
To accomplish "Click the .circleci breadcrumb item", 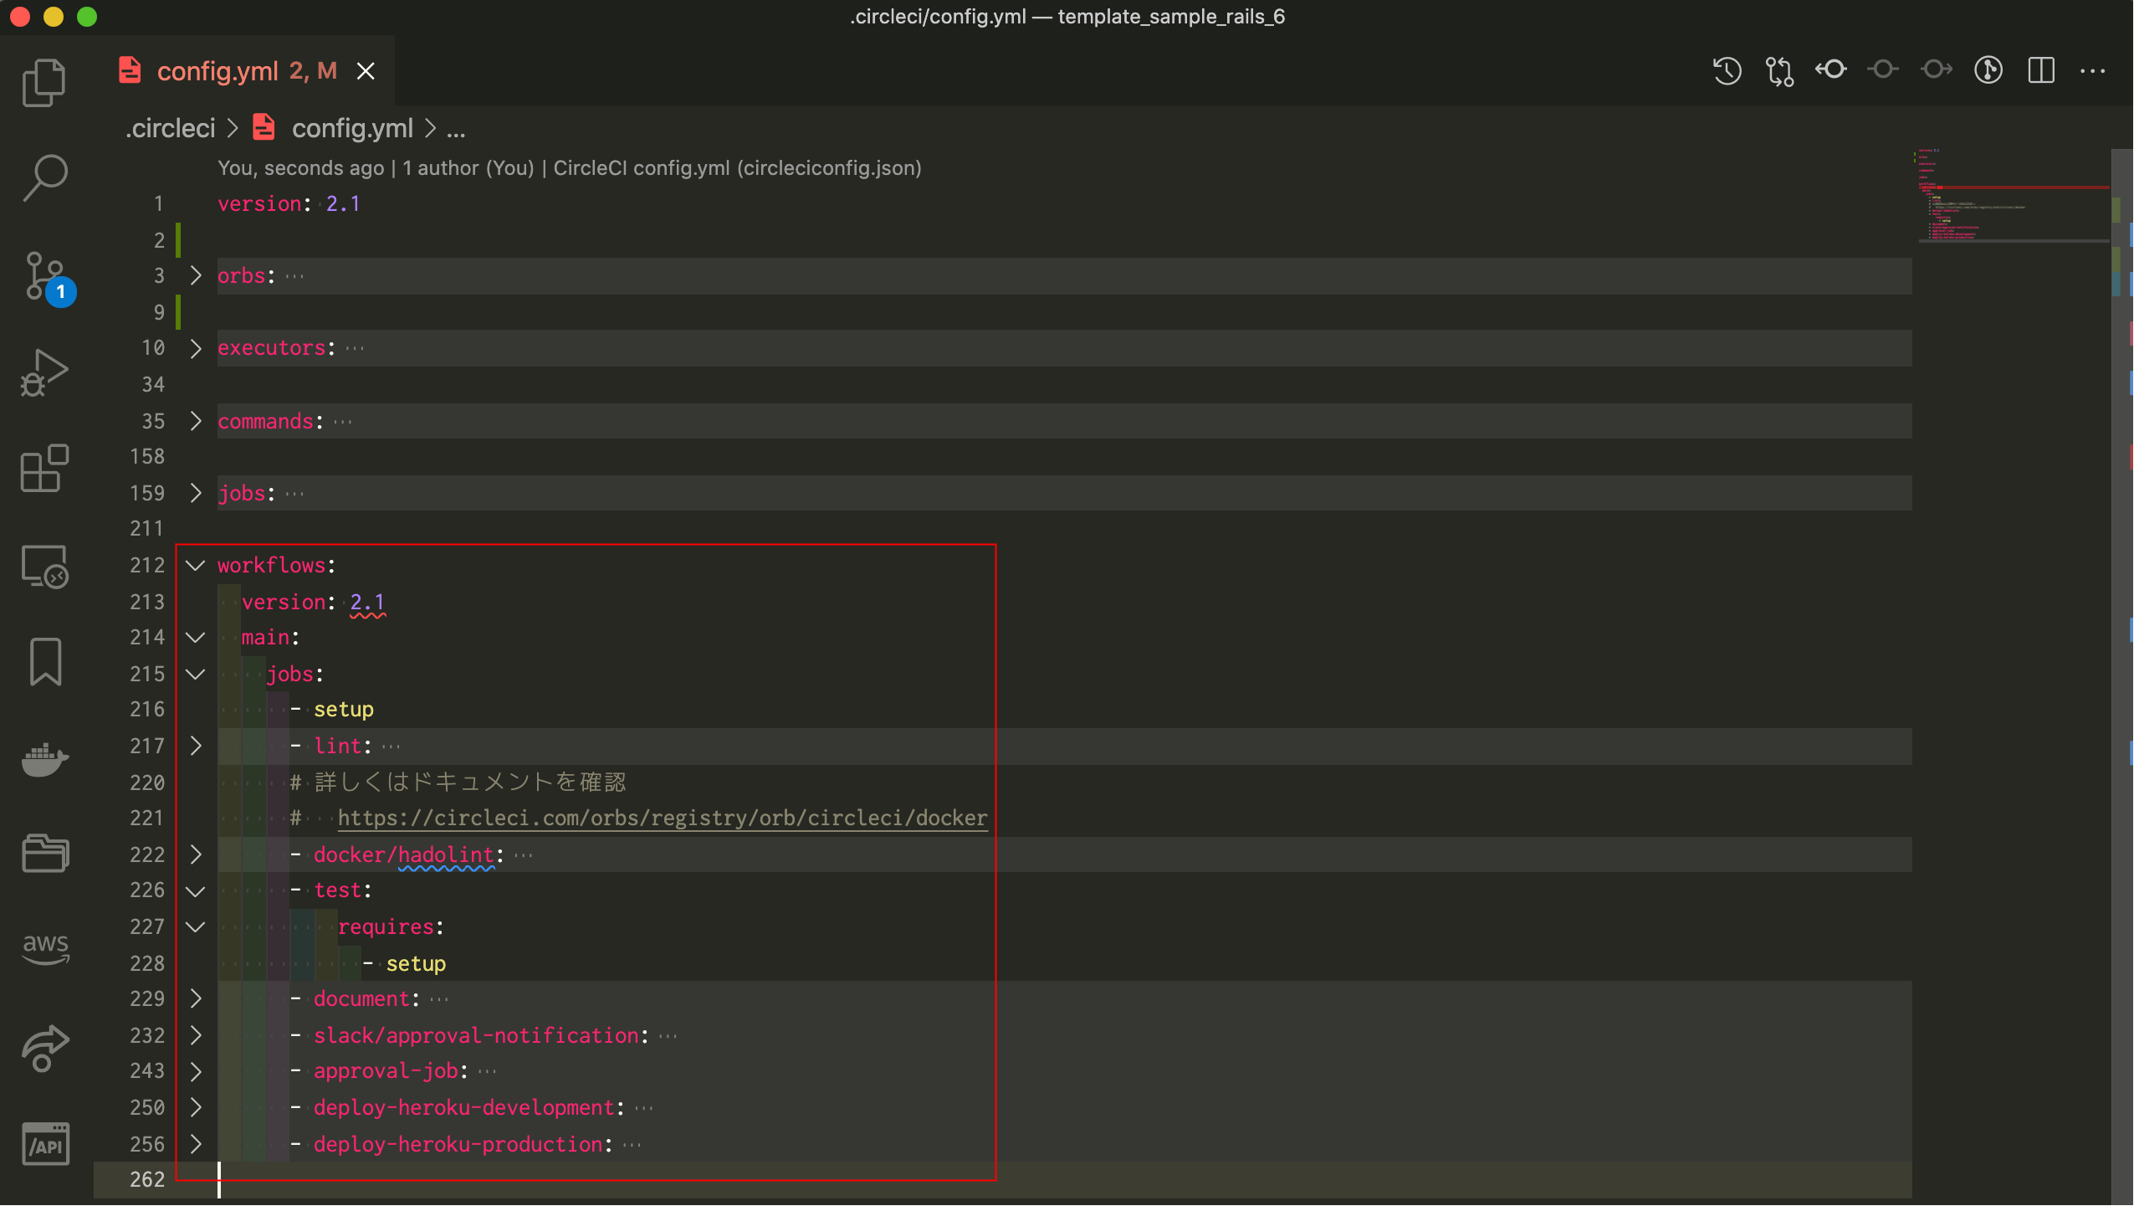I will coord(171,128).
